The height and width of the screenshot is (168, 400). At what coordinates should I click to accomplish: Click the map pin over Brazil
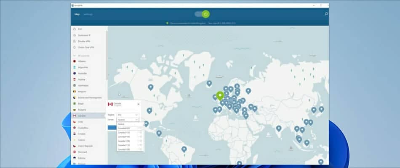(184, 150)
